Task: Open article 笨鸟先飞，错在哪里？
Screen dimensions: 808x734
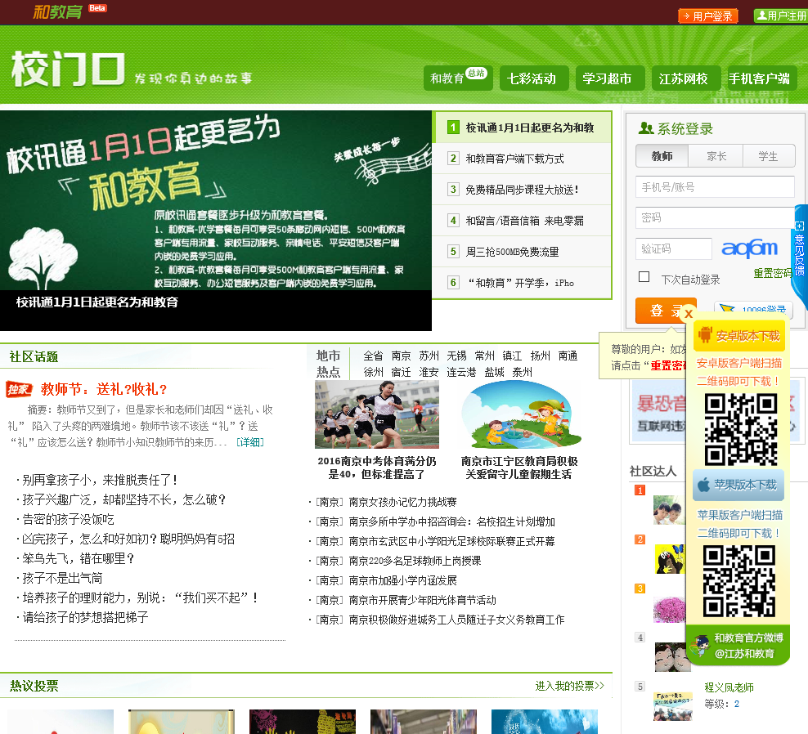Action: [79, 558]
